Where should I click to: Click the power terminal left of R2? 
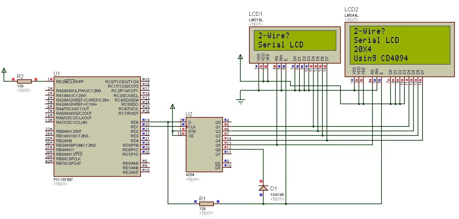[4, 71]
